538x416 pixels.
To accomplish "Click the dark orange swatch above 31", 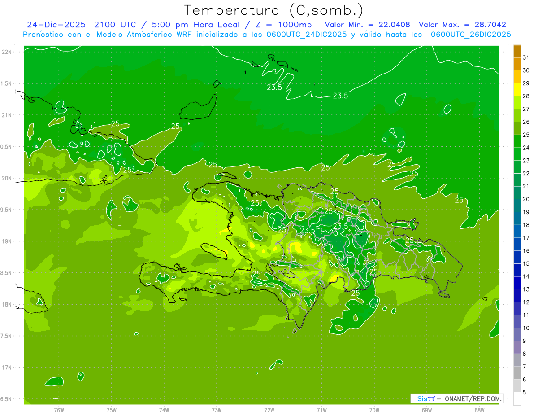I will point(517,51).
